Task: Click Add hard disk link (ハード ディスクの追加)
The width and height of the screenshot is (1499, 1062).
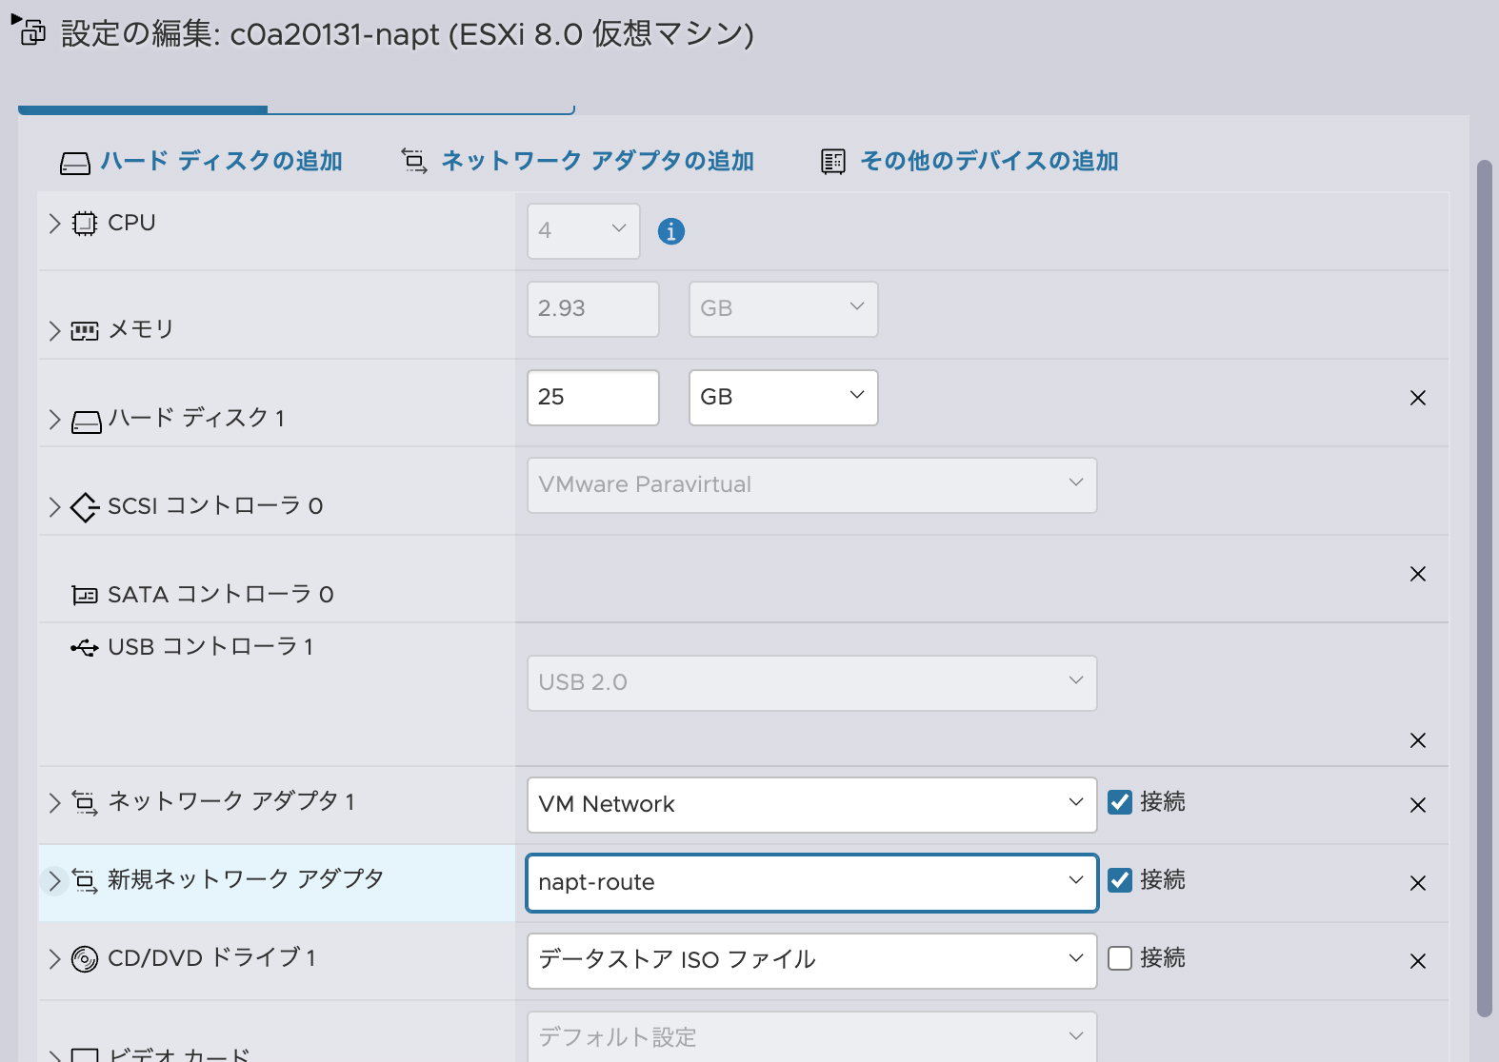Action: click(222, 161)
